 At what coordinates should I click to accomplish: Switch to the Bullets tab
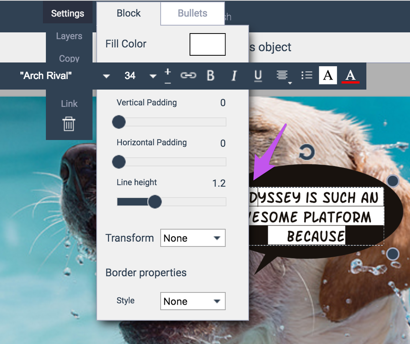click(192, 13)
